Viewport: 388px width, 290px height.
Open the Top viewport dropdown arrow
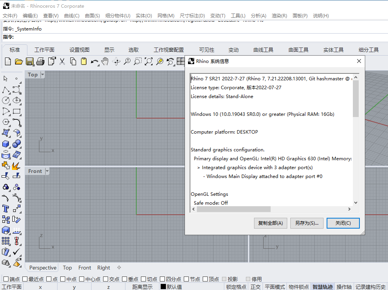42,75
